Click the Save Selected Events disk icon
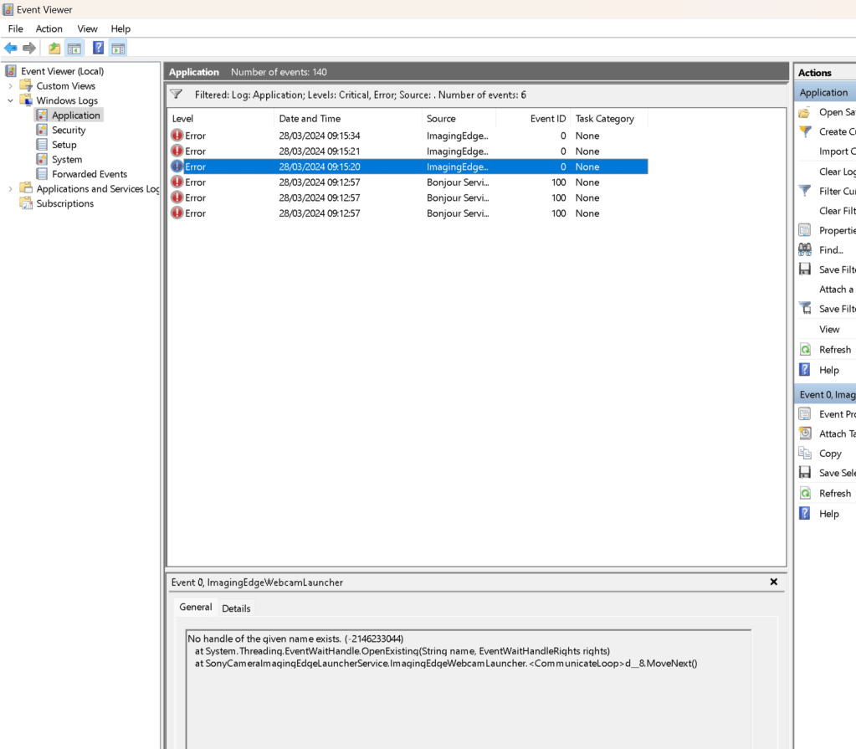Image resolution: width=856 pixels, height=749 pixels. coord(805,473)
